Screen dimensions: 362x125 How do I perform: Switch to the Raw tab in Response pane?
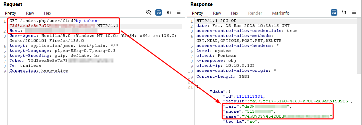coord(217,13)
